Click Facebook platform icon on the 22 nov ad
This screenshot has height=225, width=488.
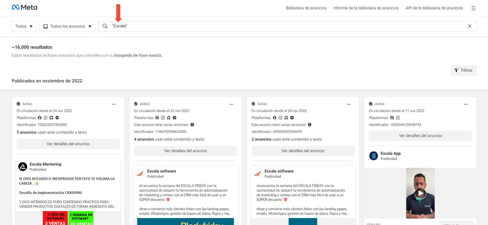pyautogui.click(x=157, y=118)
